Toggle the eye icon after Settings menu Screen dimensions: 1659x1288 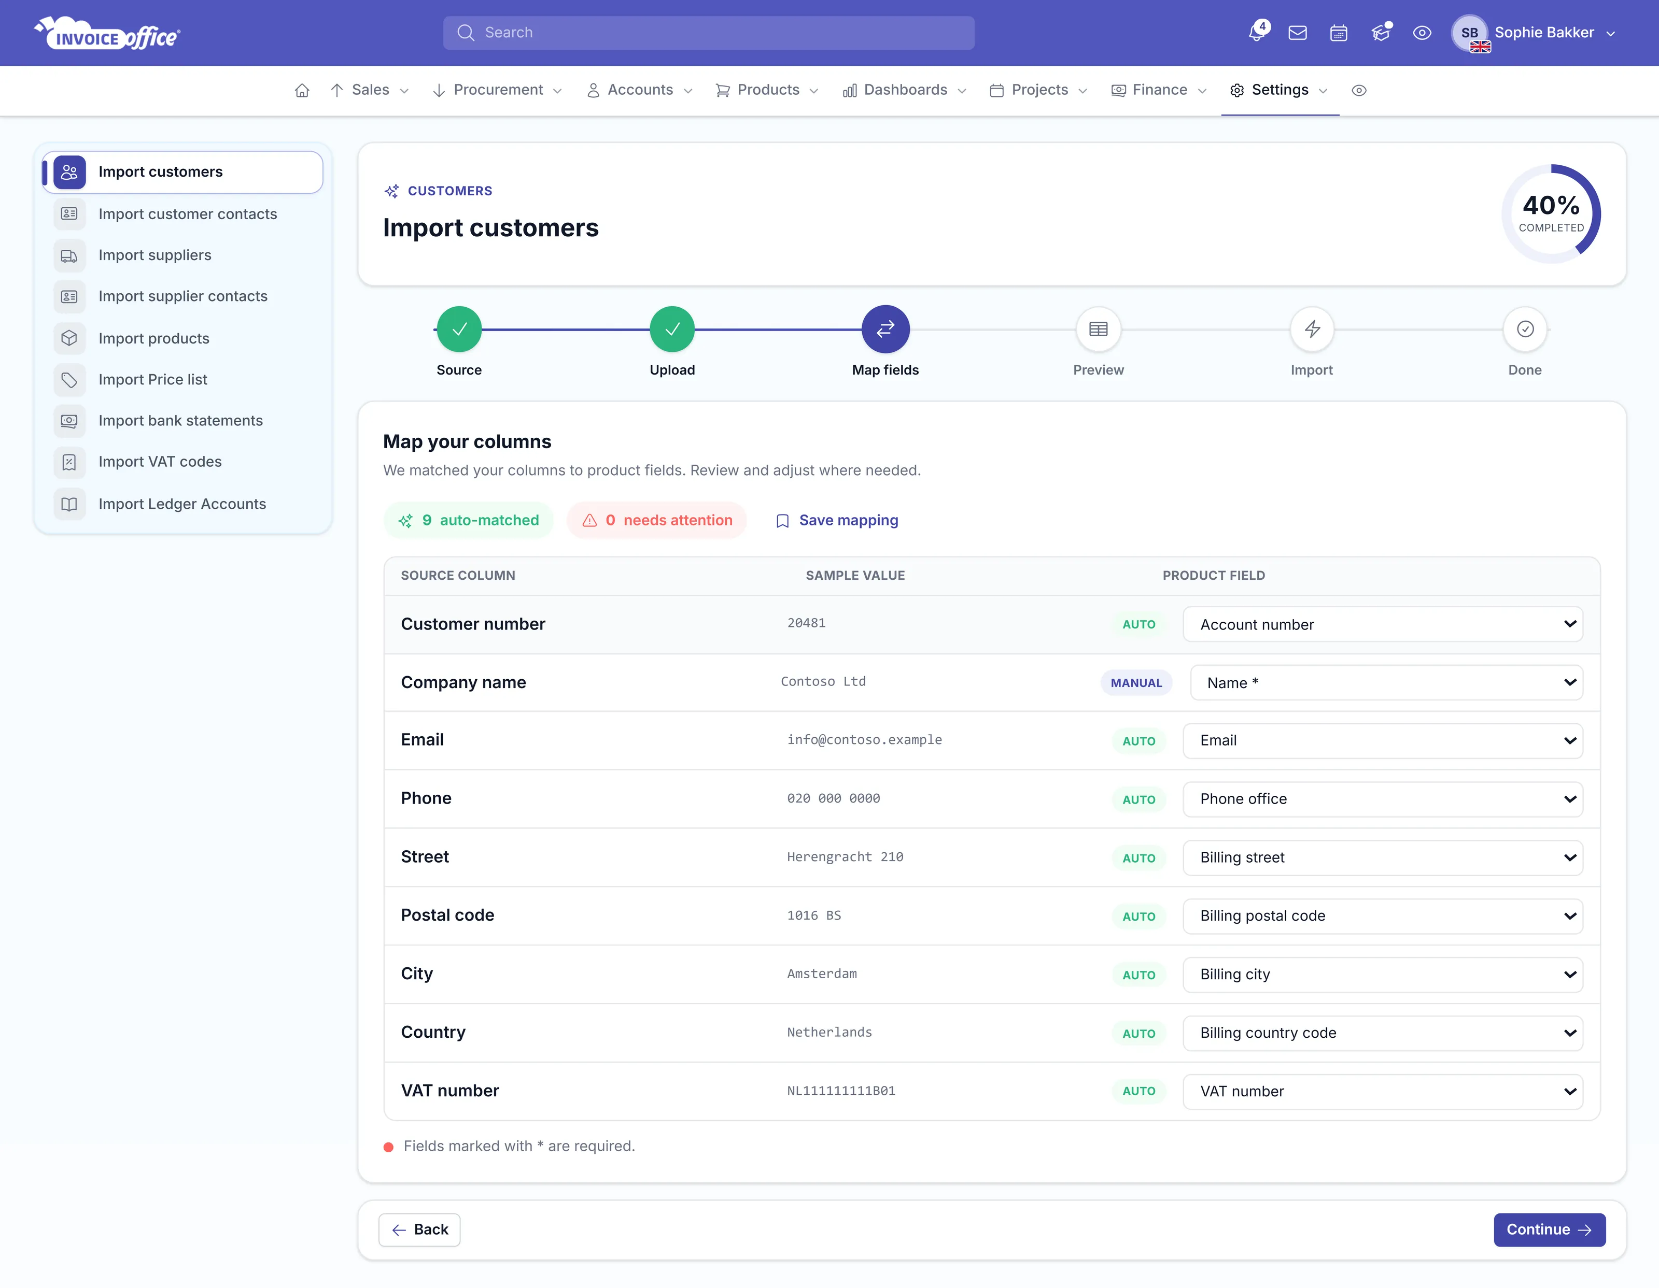coord(1359,90)
